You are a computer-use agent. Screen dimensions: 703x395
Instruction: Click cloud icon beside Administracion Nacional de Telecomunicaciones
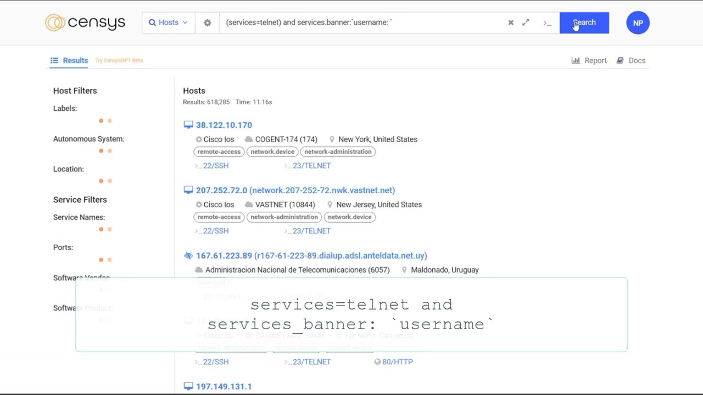pyautogui.click(x=199, y=270)
